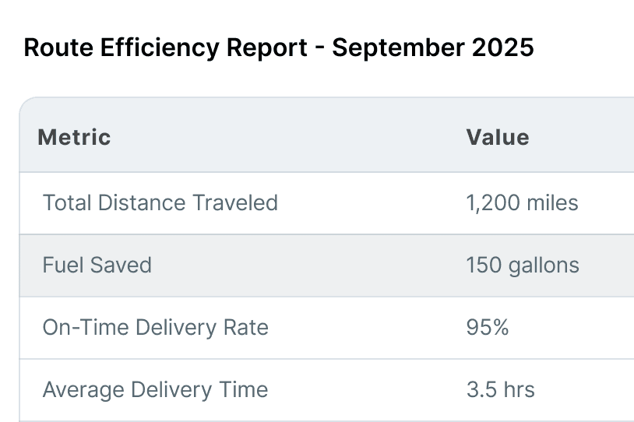Viewport: 634px width, 422px height.
Task: Click the 1,200 miles value
Action: point(522,202)
